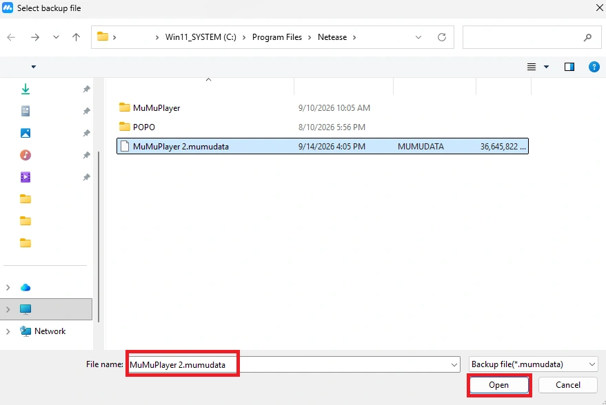Open Music in quick access
606x405 pixels.
26,155
